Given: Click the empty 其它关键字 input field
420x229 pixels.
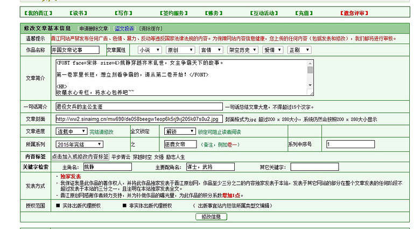Looking at the screenshot, I should pyautogui.click(x=315, y=167).
